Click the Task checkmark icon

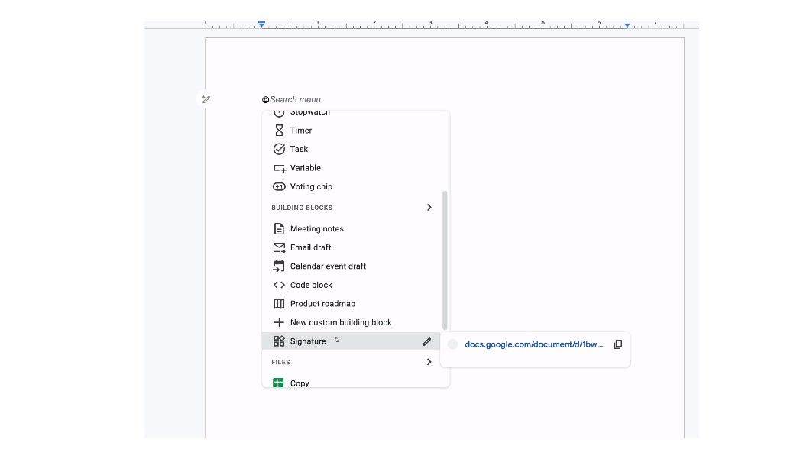point(280,149)
